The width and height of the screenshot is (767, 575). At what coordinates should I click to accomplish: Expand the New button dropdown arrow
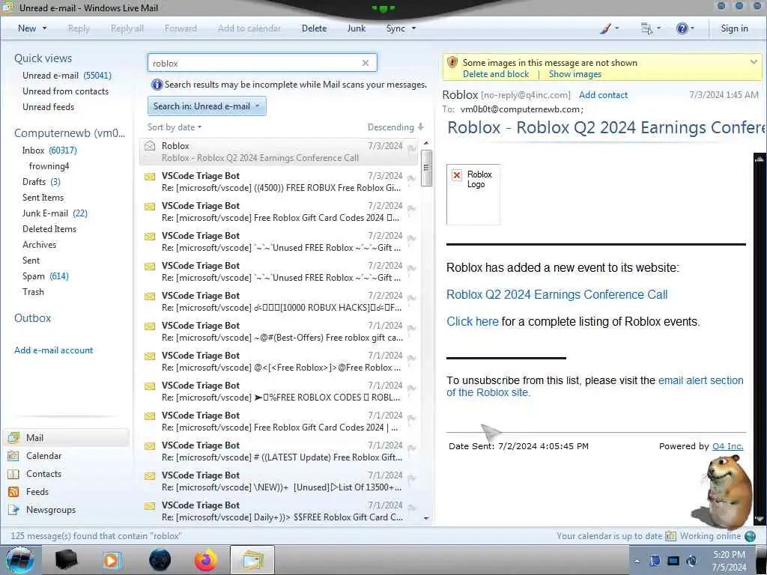44,28
